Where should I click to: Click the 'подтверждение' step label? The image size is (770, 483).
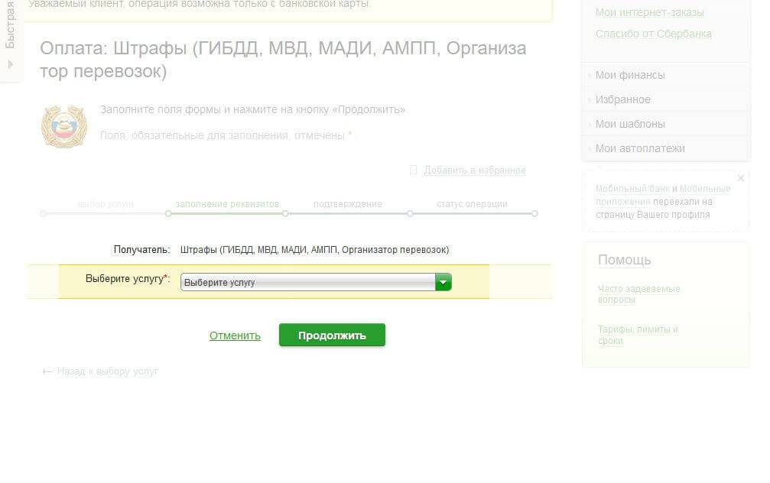pos(348,204)
